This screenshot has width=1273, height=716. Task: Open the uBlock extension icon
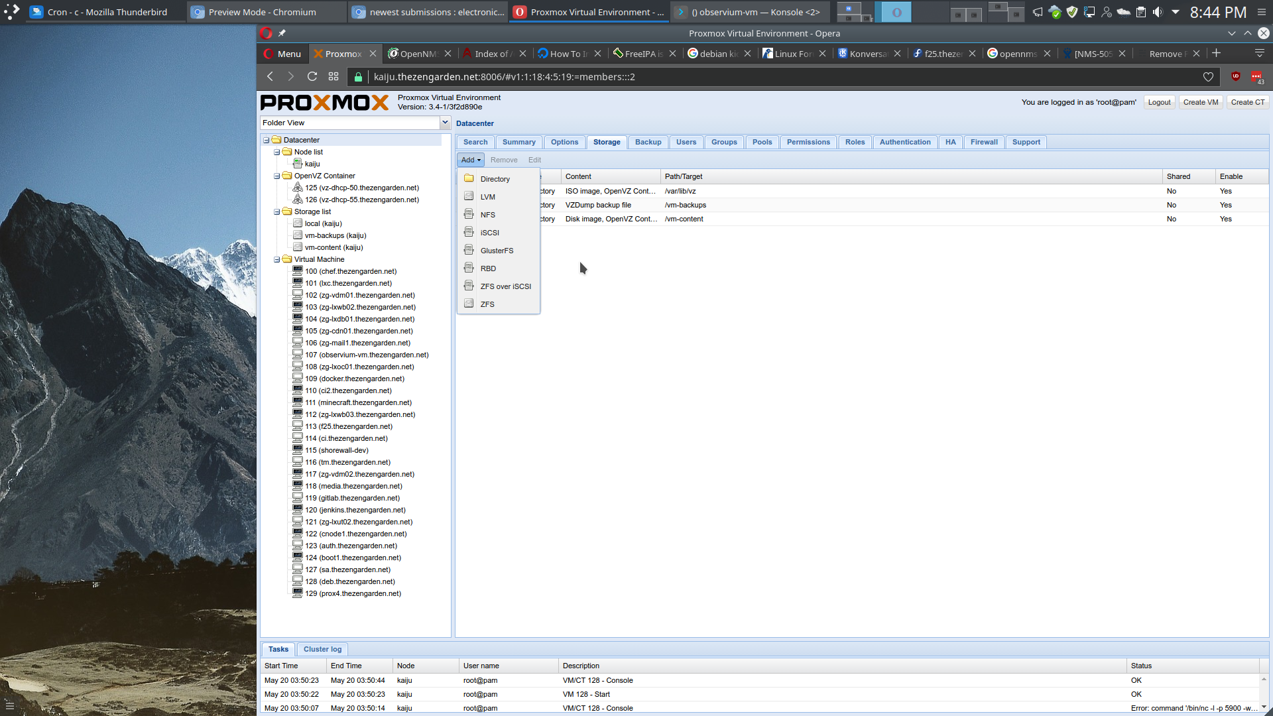(x=1236, y=77)
